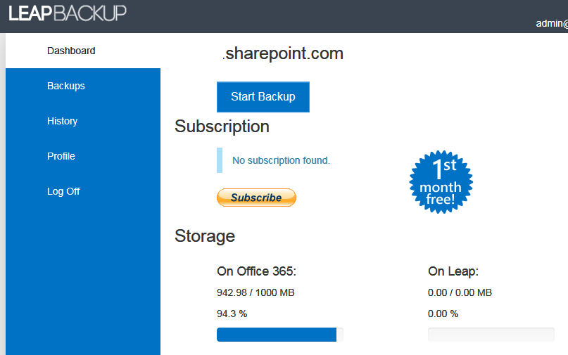The image size is (568, 355).
Task: Click the On Office 365 label
Action: coord(256,271)
